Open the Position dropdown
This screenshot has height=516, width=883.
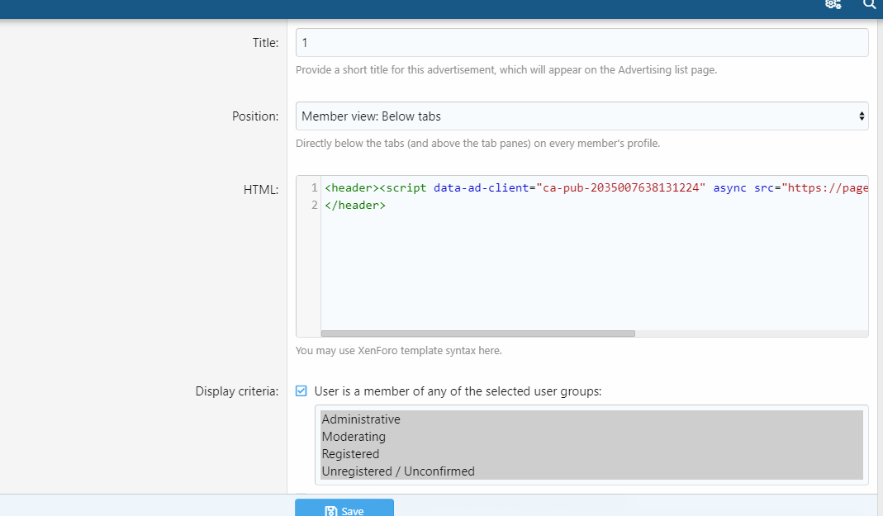point(582,116)
